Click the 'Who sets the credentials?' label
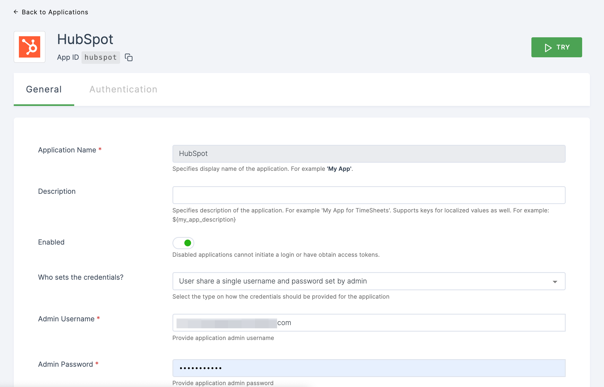The height and width of the screenshot is (387, 604). point(81,277)
